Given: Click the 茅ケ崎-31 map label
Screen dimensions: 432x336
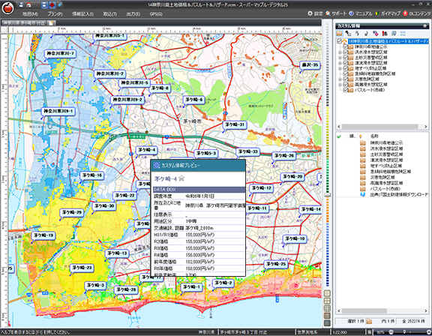Looking at the screenshot, I should [235, 124].
